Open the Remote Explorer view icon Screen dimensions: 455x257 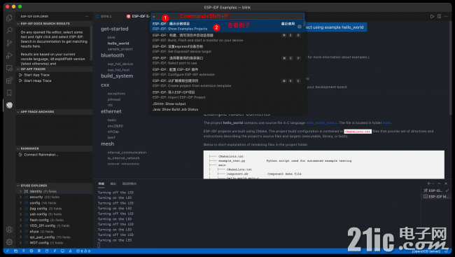click(x=9, y=68)
